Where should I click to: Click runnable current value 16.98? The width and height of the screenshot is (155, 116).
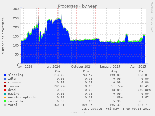[60, 101]
